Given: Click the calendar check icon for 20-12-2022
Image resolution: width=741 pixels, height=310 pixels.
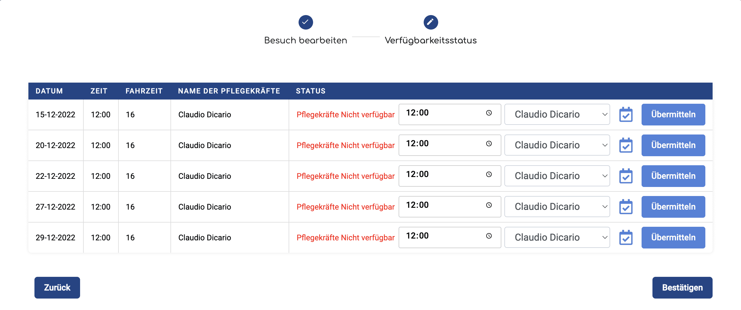Looking at the screenshot, I should [x=626, y=145].
